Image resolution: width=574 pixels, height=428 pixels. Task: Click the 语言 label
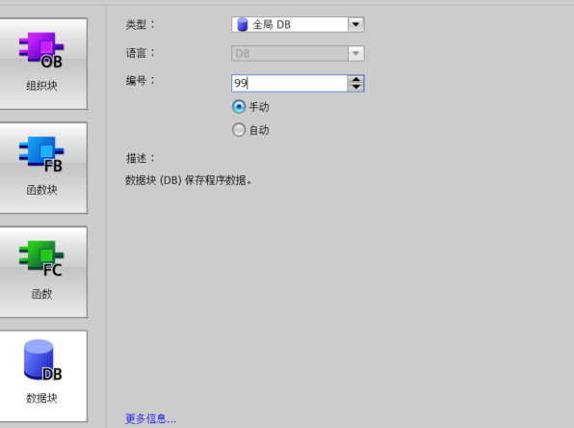[x=141, y=53]
